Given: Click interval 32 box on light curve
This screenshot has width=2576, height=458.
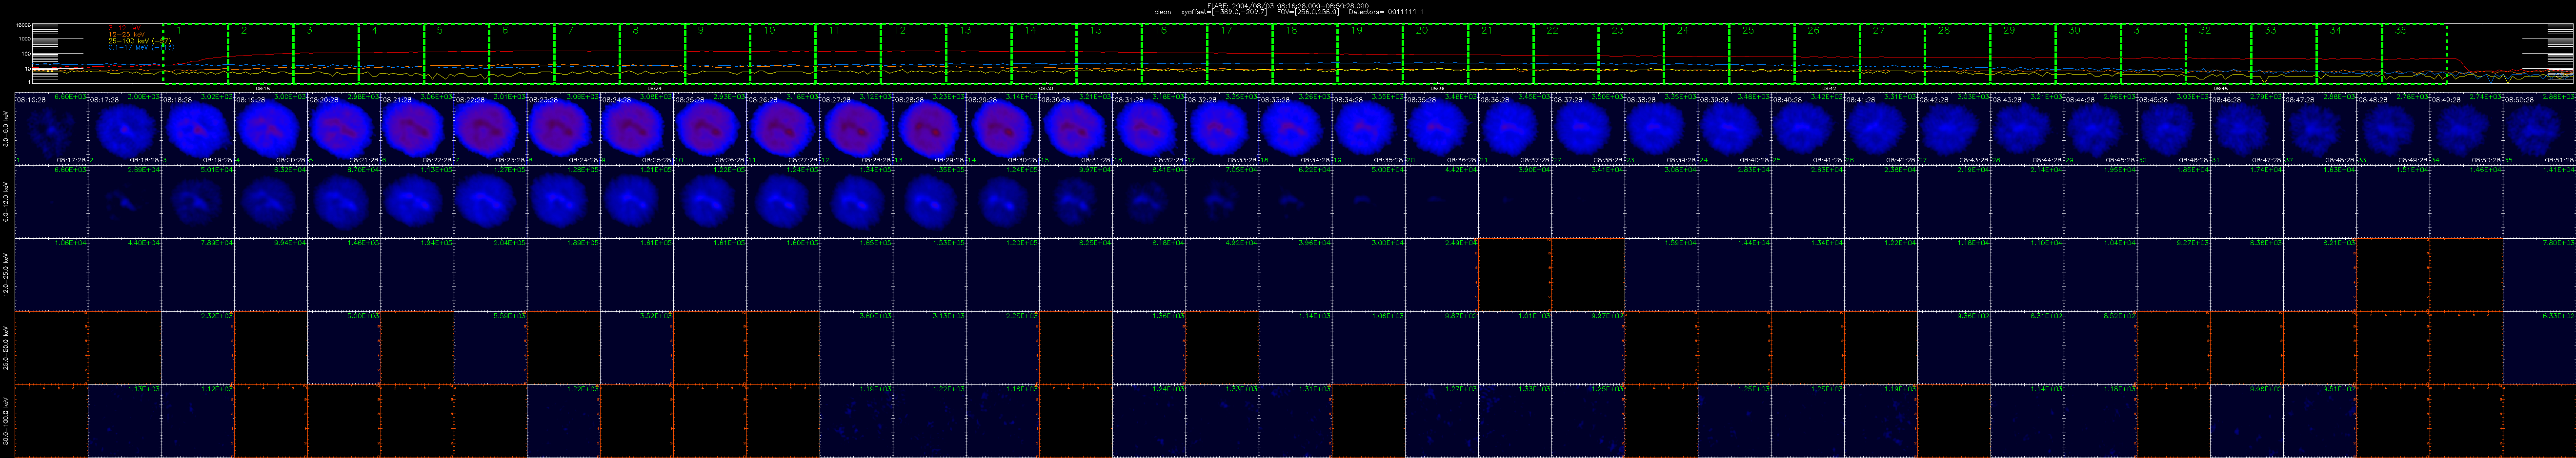Looking at the screenshot, I should click(x=2219, y=54).
